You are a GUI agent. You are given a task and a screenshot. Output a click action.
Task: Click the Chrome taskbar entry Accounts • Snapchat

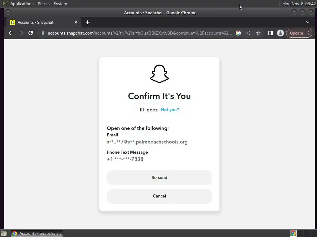click(x=37, y=233)
